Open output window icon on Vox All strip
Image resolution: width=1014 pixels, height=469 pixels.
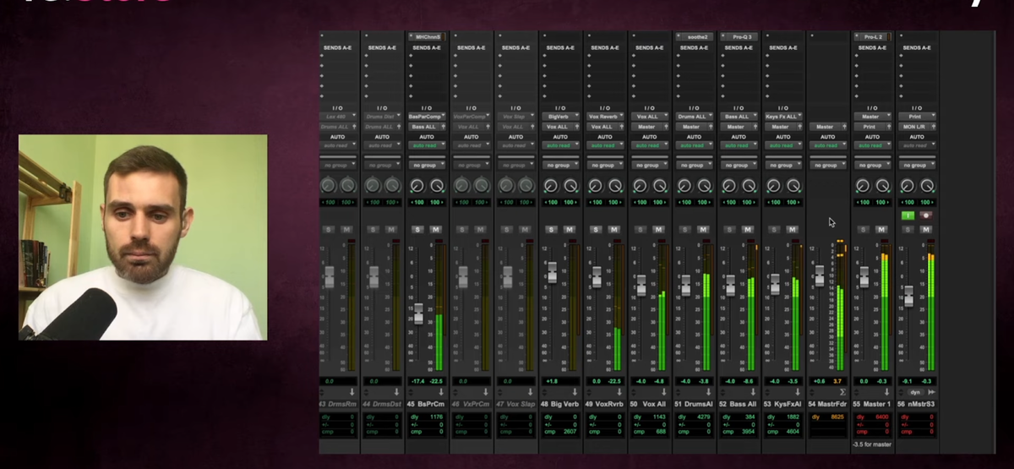[666, 127]
